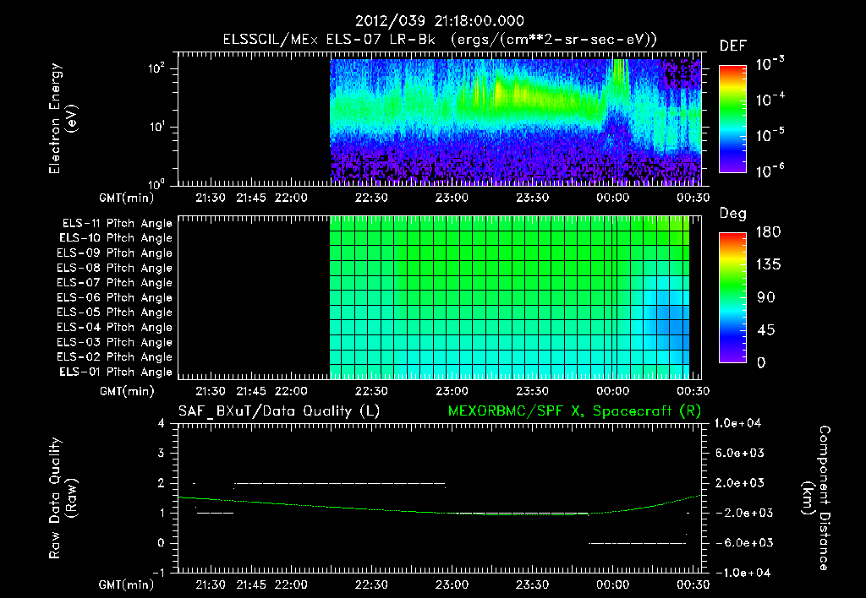
Task: Click the 10^-4 DEF scale value
Action: tap(770, 100)
